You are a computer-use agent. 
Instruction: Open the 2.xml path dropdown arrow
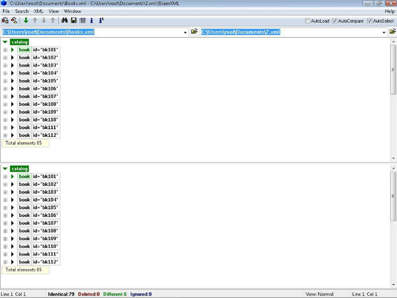pos(384,32)
